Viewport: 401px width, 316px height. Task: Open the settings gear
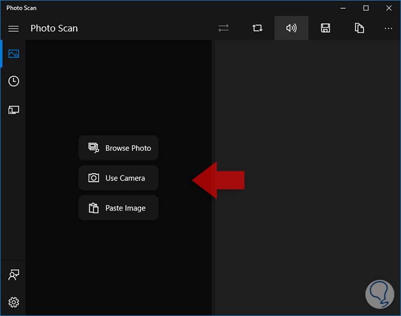14,302
